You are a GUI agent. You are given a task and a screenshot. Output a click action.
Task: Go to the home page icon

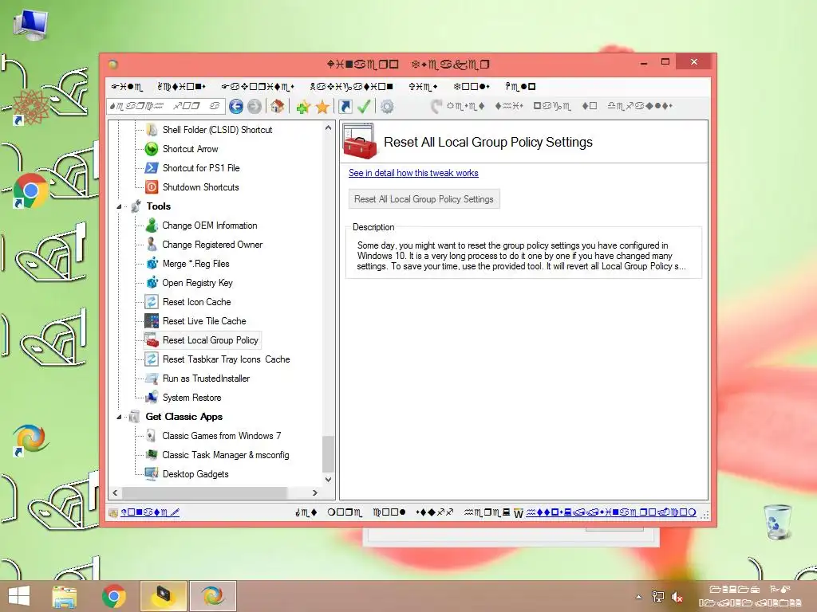coord(277,107)
